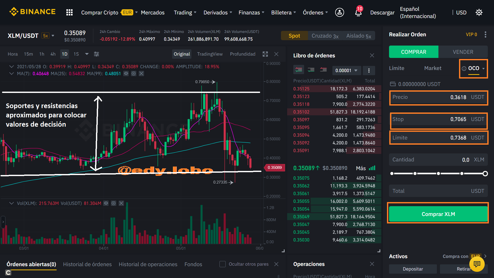494x278 pixels.
Task: Expand the Finanzas menu
Action: (x=251, y=12)
